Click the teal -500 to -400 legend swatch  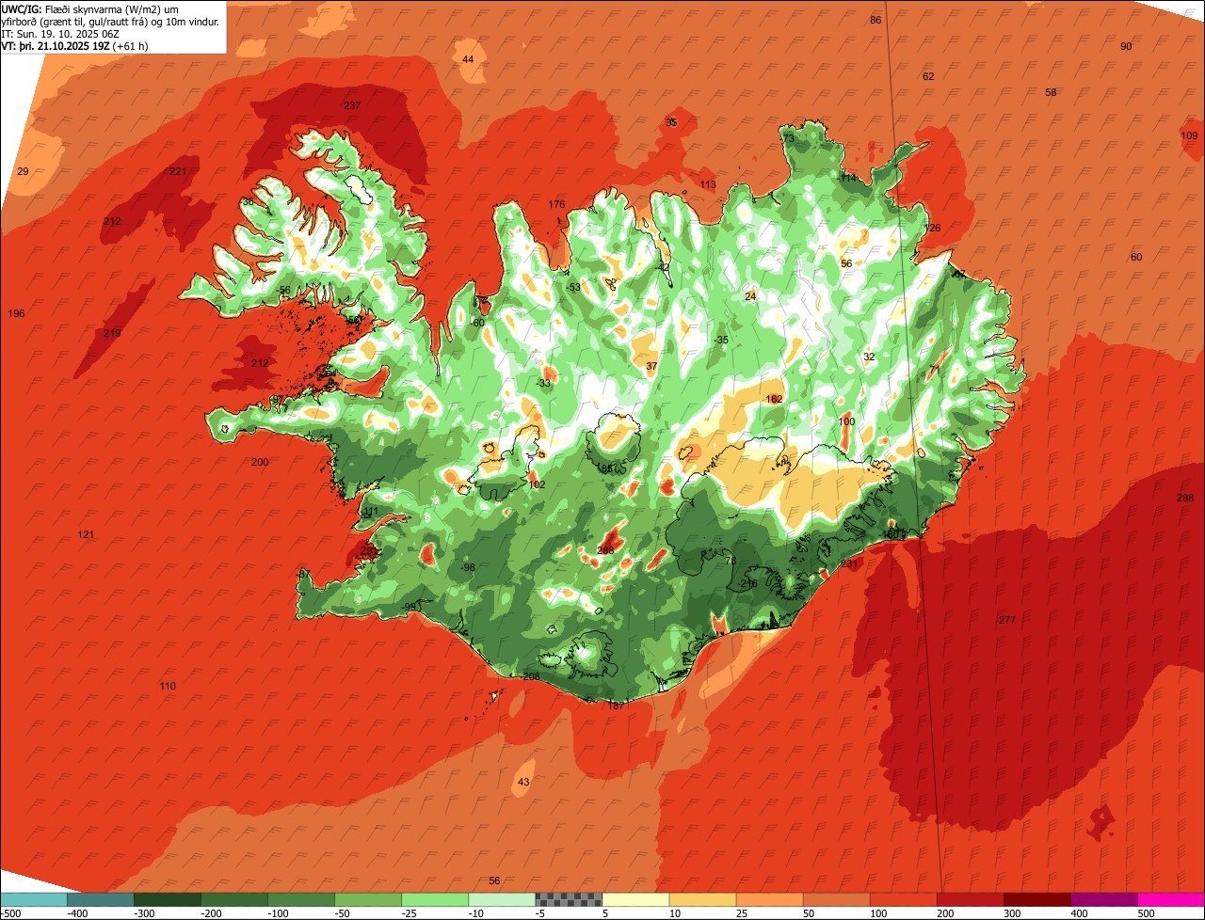33,899
